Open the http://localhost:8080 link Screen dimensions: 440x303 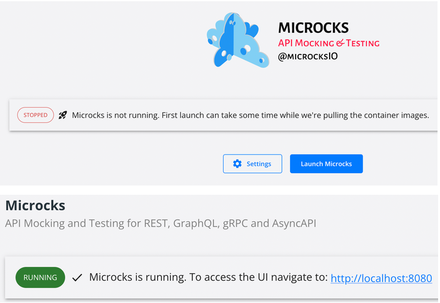(381, 278)
